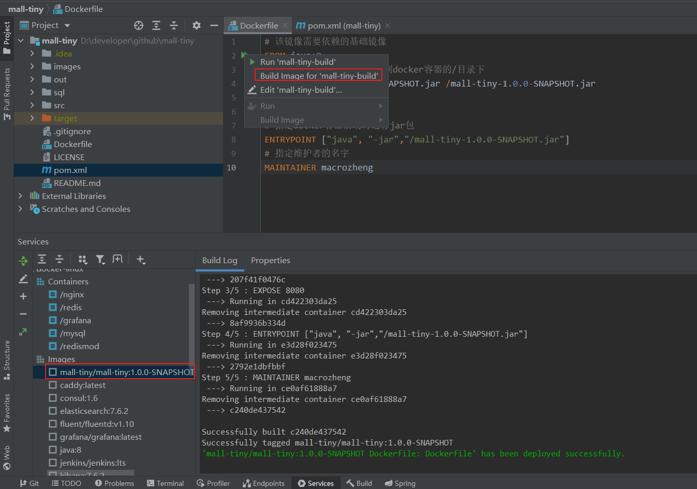Expand the src folder in project tree

pos(32,105)
